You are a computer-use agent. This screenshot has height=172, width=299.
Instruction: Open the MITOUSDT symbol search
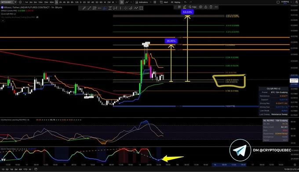coord(7,2)
